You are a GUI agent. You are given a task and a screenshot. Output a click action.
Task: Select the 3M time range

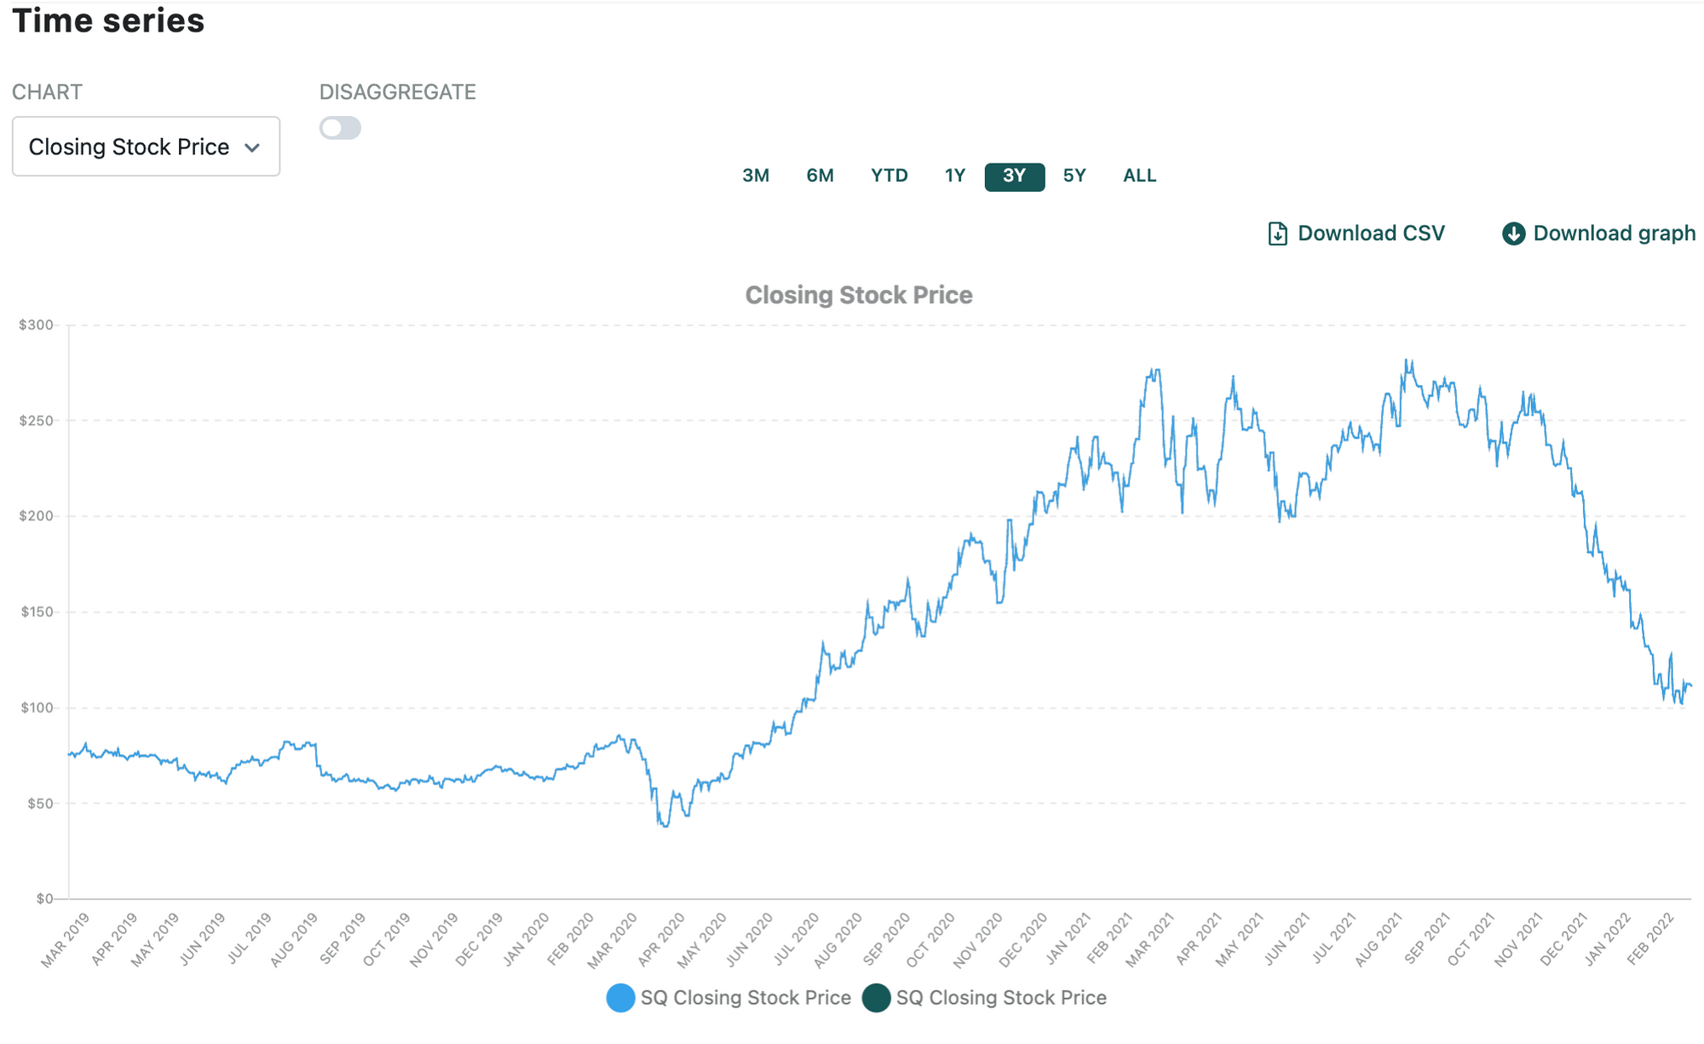[755, 176]
